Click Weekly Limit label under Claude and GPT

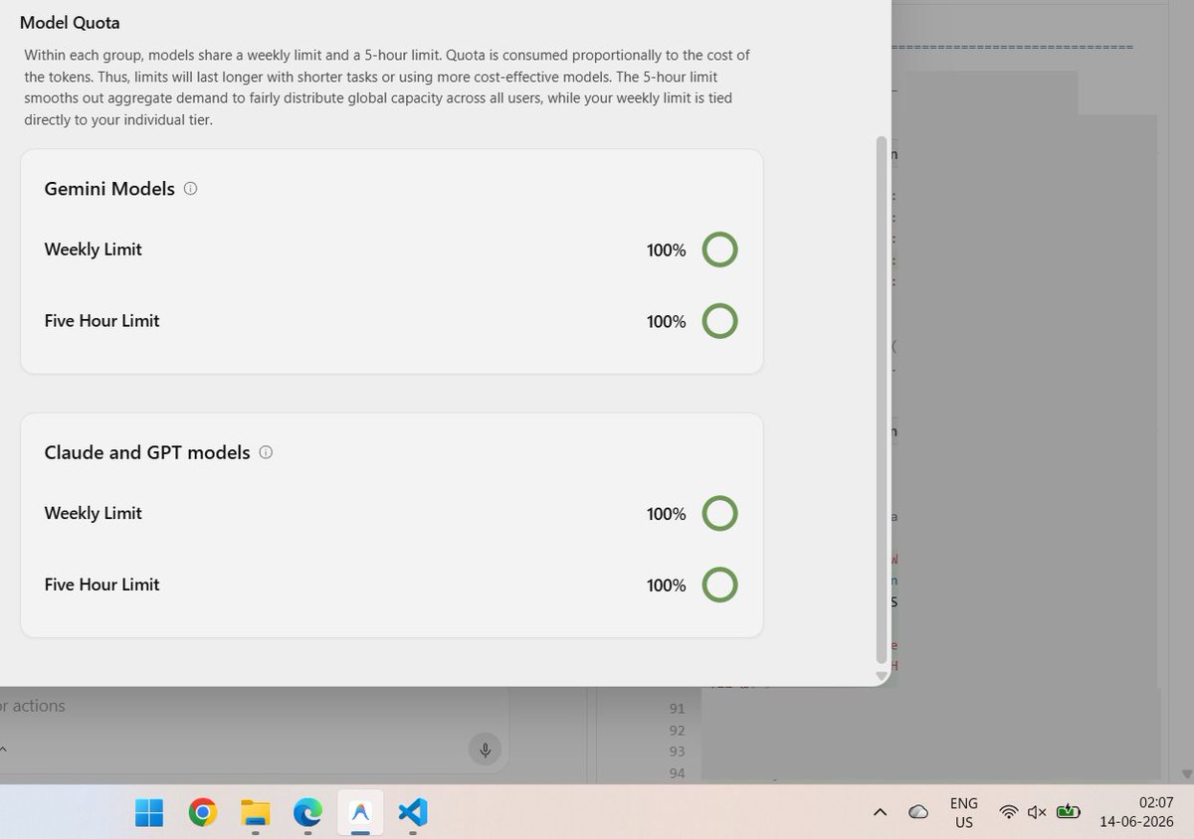pos(94,513)
